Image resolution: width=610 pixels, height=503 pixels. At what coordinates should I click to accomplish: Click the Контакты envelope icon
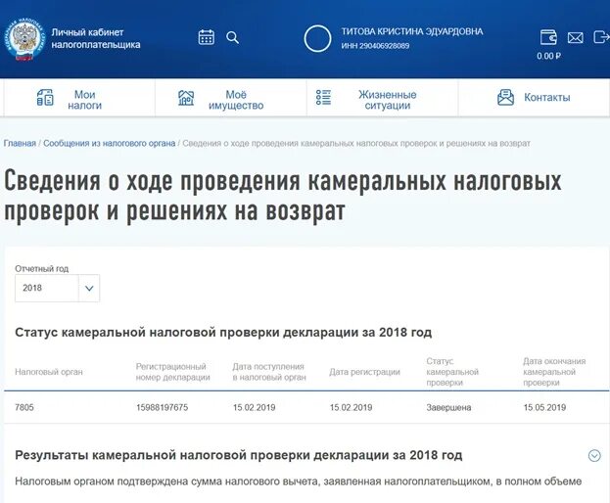(x=505, y=97)
